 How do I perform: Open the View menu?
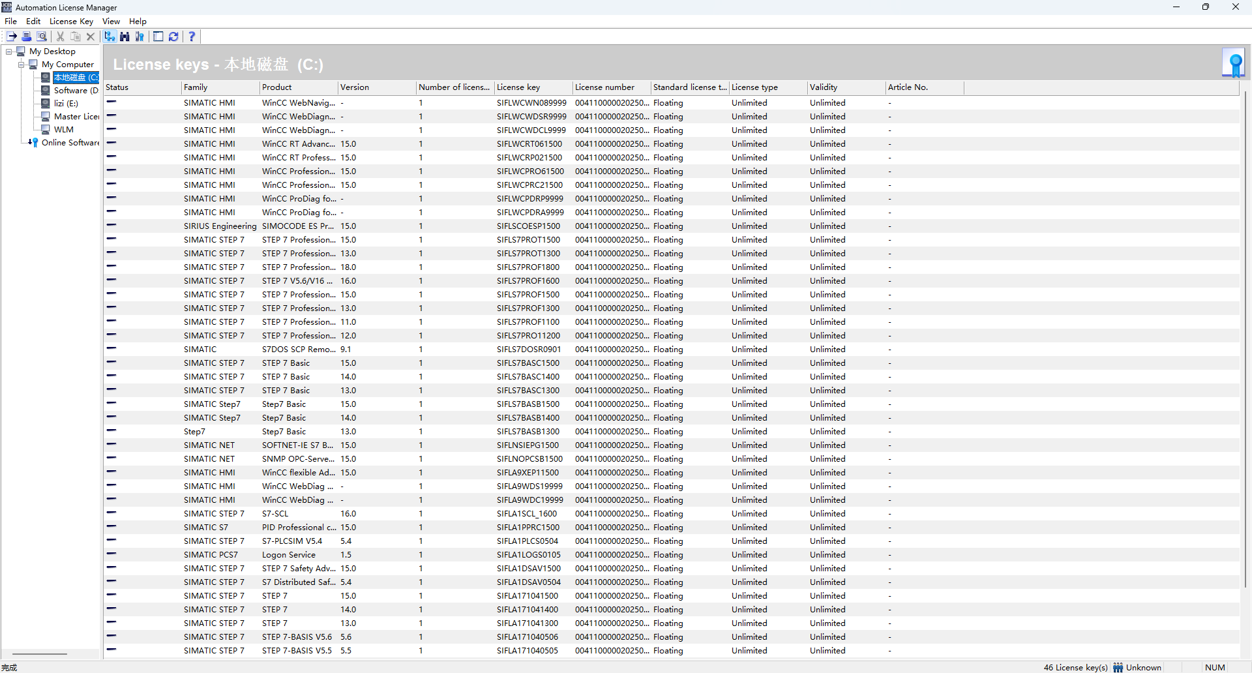point(111,21)
